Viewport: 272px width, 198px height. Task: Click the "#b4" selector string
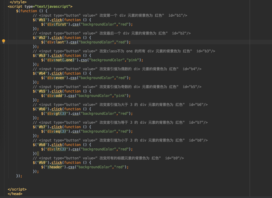[42, 73]
